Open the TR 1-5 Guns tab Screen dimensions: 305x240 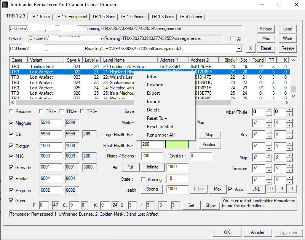[x=104, y=17]
